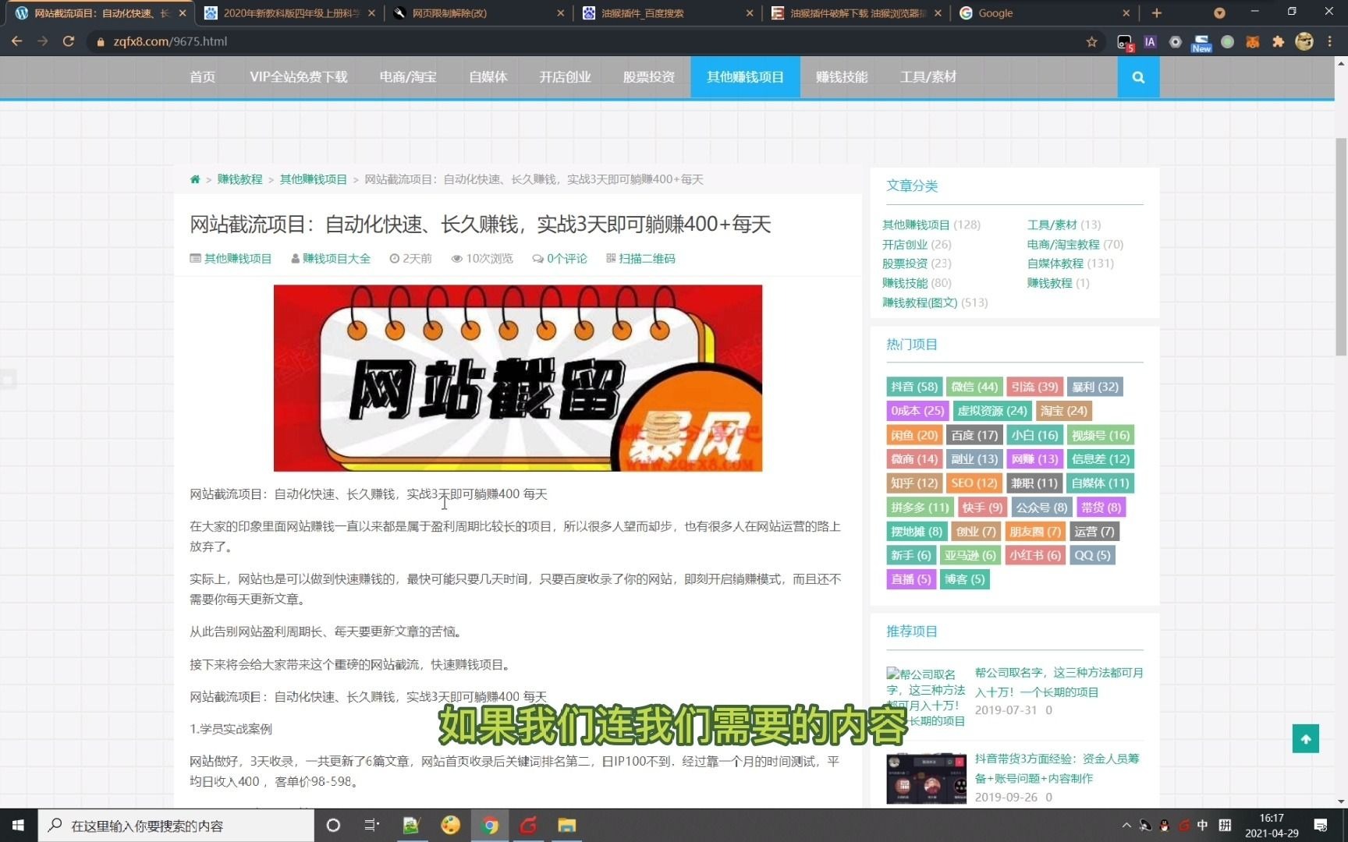Click the 赚钱教程 breadcrumb link
Screen dimensions: 1348x842
pos(239,179)
